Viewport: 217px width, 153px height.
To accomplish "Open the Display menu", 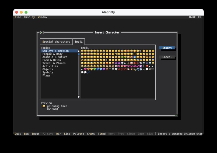I will (x=29, y=17).
